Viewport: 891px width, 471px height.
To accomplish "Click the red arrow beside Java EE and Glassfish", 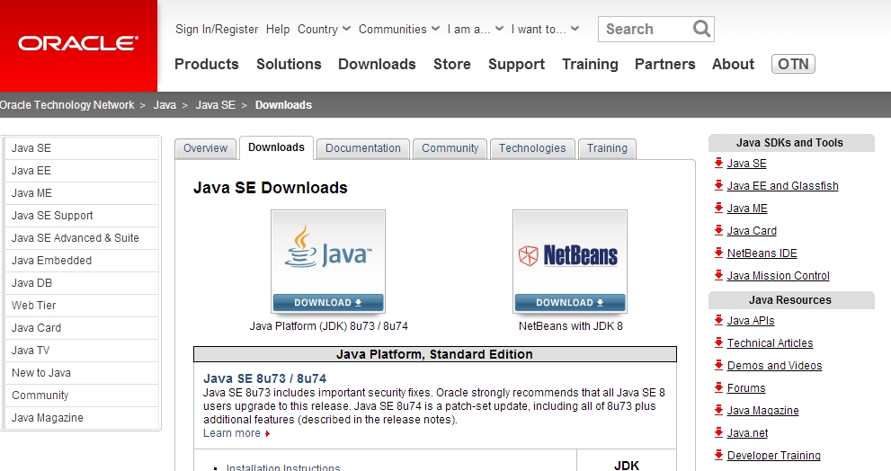I will (x=718, y=185).
